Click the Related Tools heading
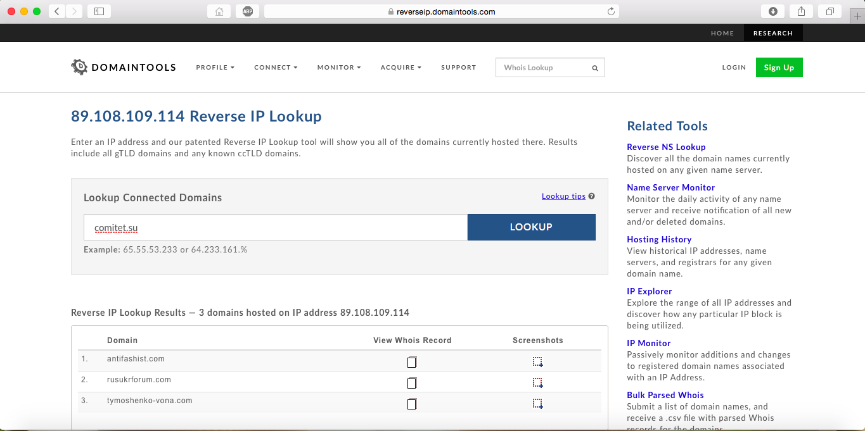 click(667, 126)
